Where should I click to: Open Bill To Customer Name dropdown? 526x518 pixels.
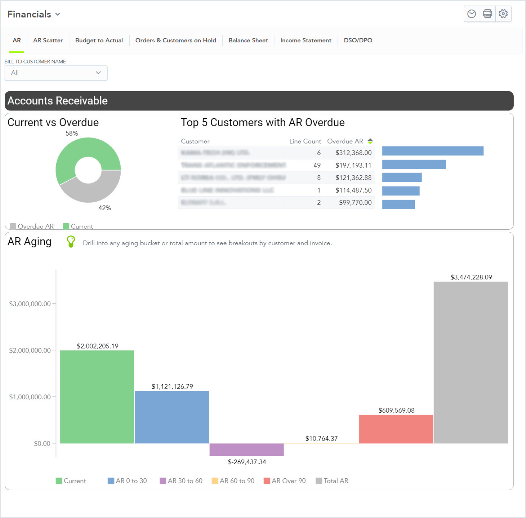click(x=56, y=73)
